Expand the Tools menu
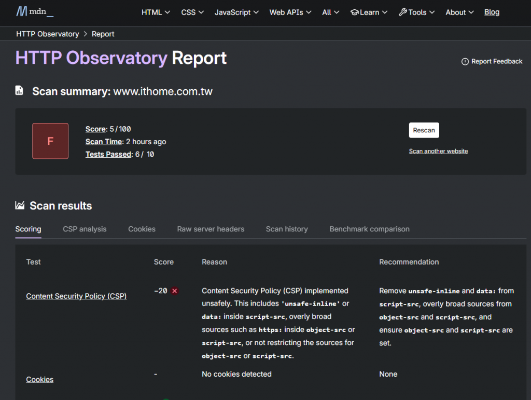The width and height of the screenshot is (531, 400). 416,12
